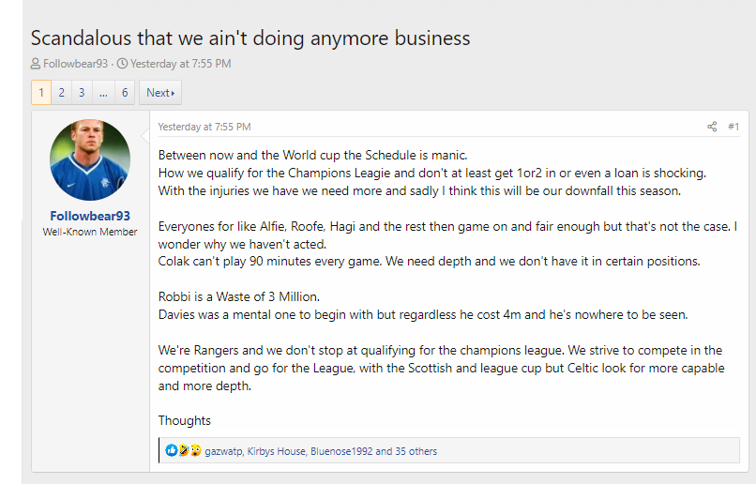Click the user icon beside thread author

coord(36,65)
